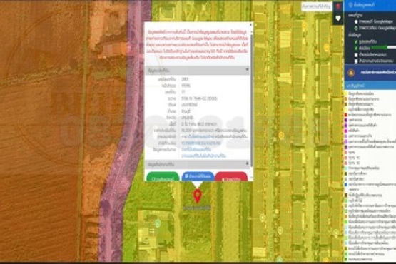Screen dimensions: 396x264
Task: Click the layers icon in the blue panel header
Action: [x=350, y=5]
